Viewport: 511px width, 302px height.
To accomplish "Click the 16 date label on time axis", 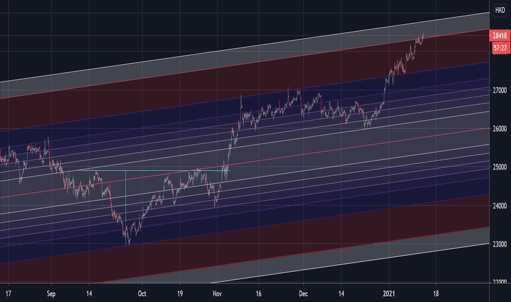I will tap(258, 294).
